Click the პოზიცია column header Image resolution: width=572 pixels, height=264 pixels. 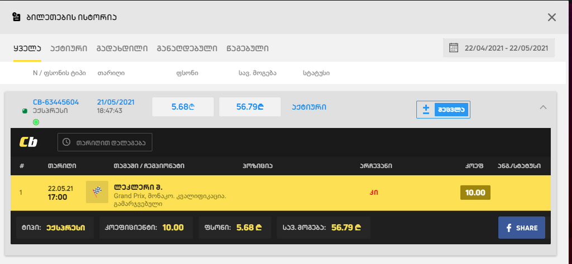pos(258,166)
